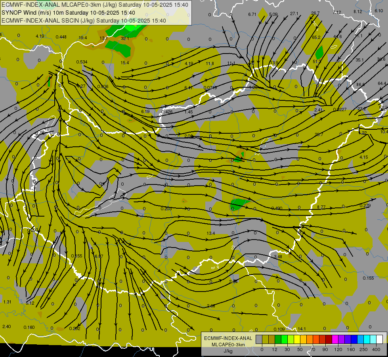Click the map value '0.426'
Viewport: 388px width, 357px height.
click(x=167, y=112)
